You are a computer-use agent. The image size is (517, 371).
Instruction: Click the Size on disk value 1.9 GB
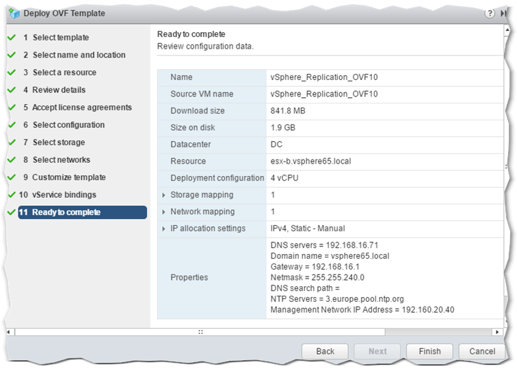pyautogui.click(x=283, y=128)
